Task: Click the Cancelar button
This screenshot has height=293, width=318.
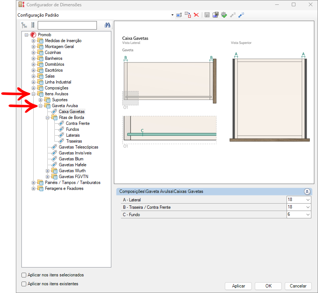Action: (298, 286)
